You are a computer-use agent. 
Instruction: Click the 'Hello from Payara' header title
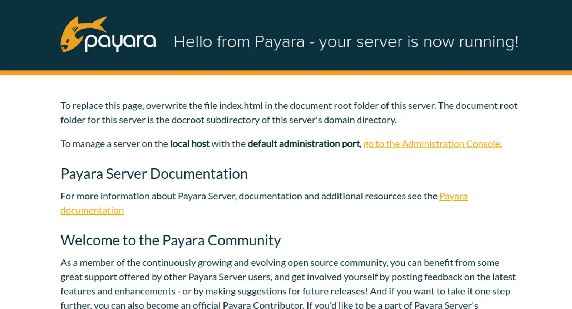tap(346, 42)
